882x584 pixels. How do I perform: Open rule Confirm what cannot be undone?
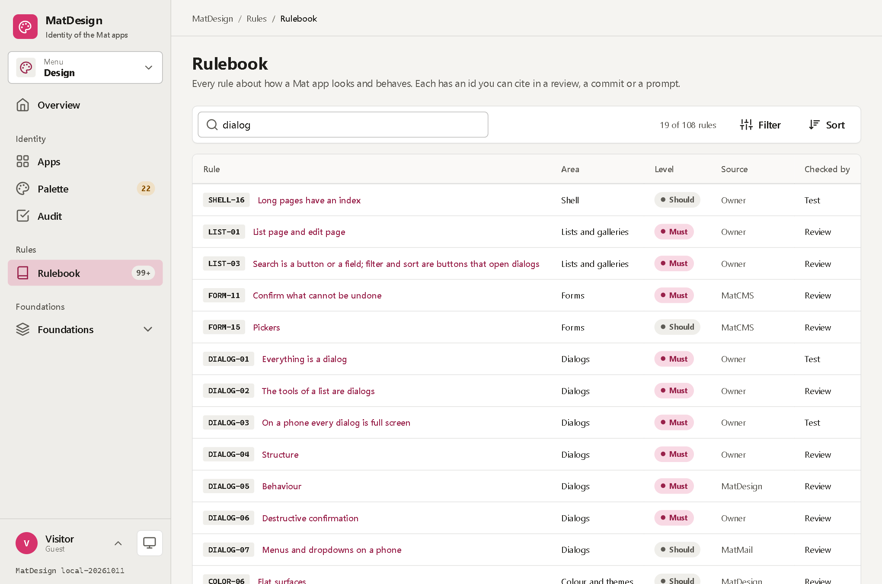click(x=317, y=295)
